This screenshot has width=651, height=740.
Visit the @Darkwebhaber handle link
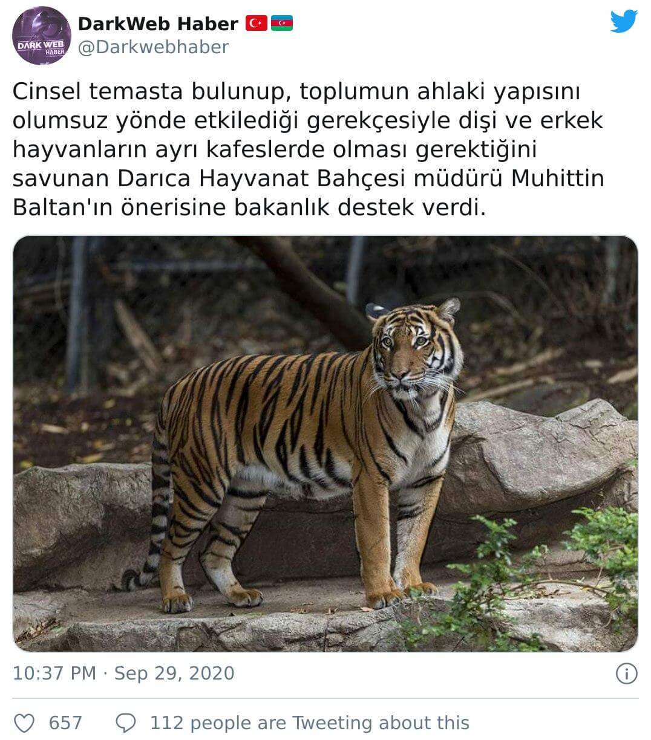point(154,47)
